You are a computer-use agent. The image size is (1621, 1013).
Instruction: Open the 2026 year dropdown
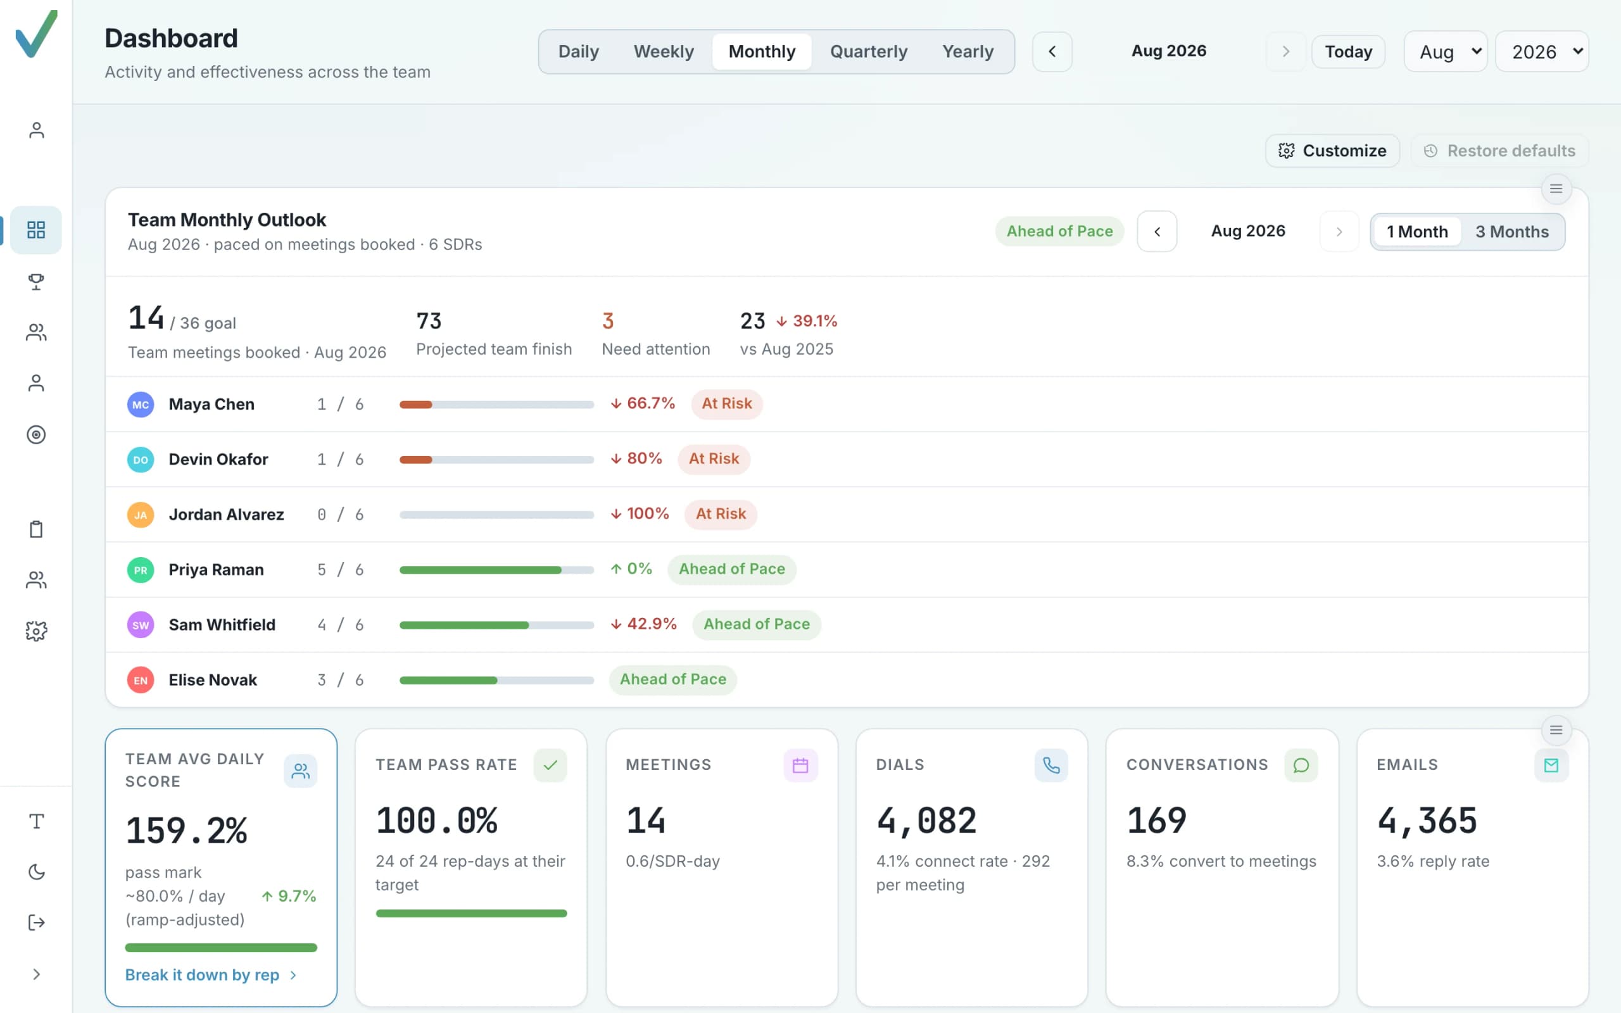[1542, 51]
